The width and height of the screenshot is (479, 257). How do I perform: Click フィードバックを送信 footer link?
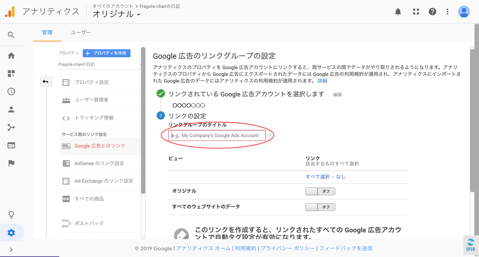point(346,248)
